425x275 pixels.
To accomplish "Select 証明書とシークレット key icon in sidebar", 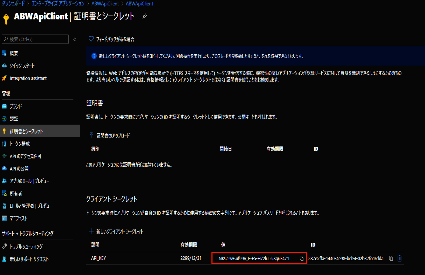I will point(4,131).
